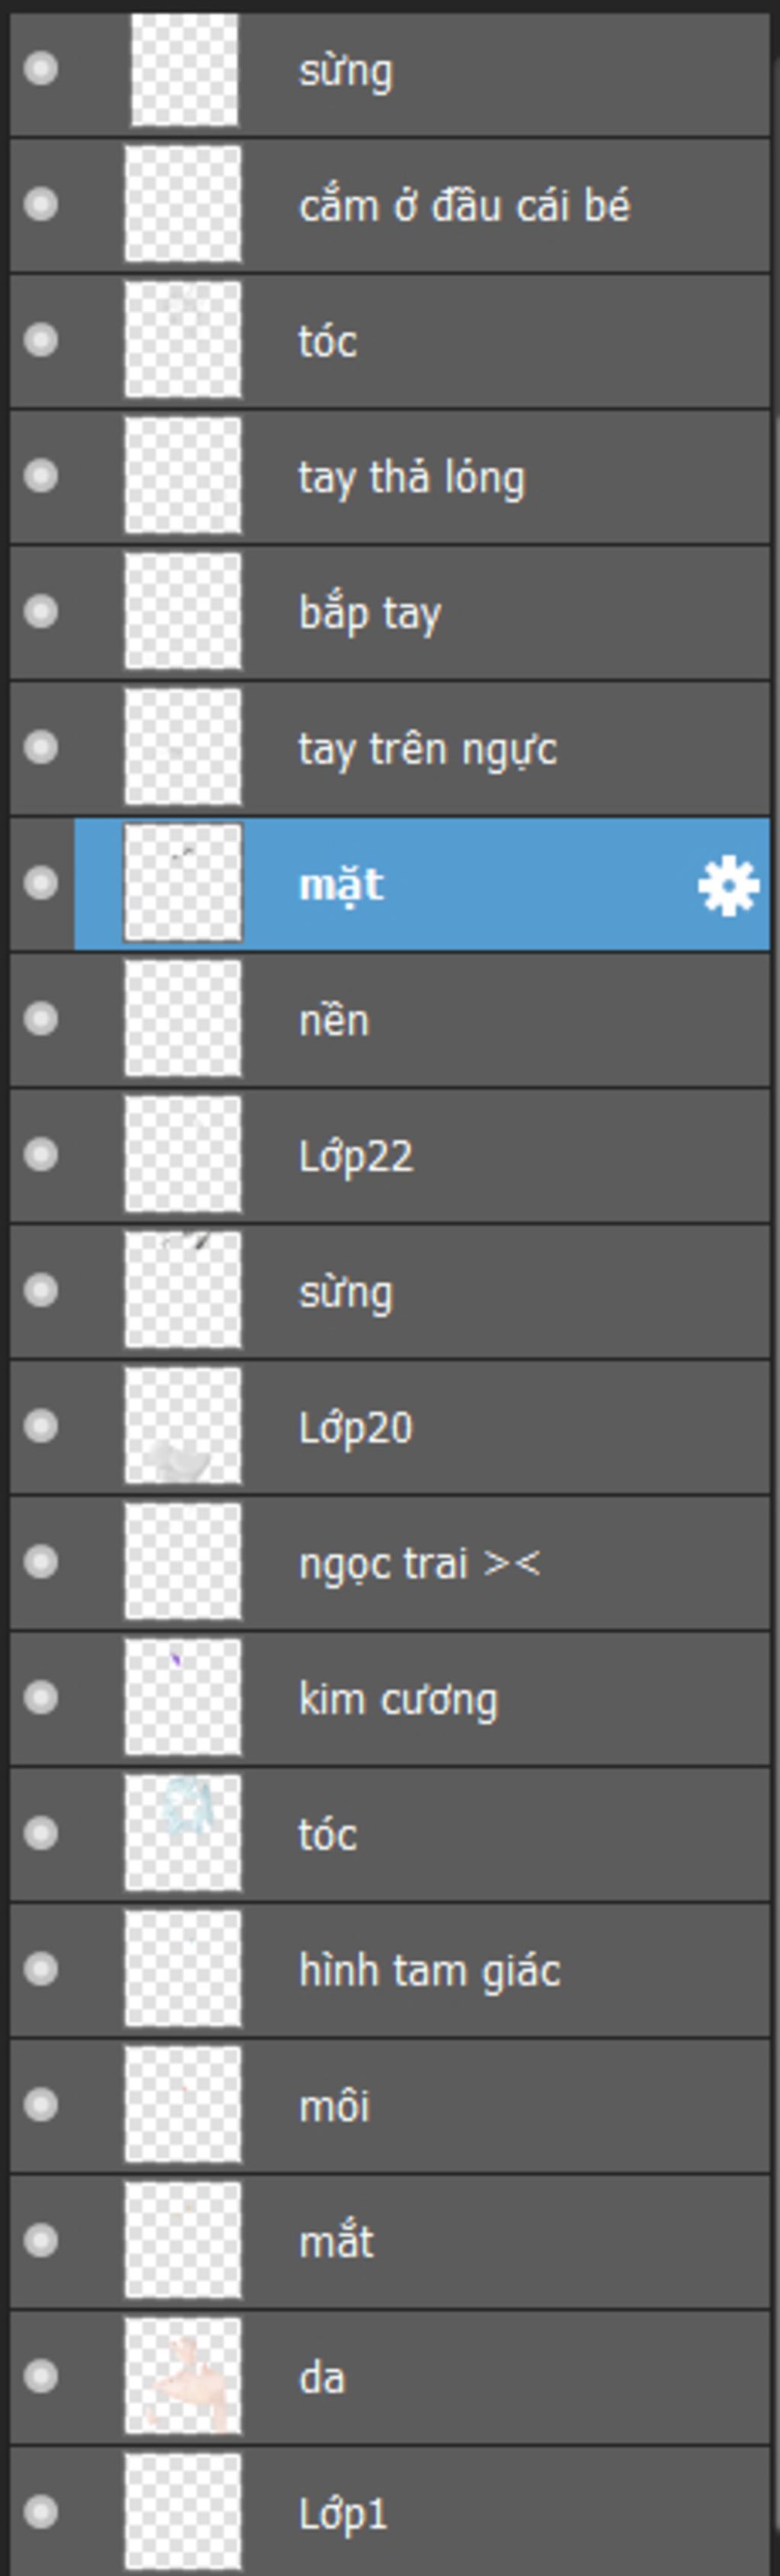
Task: Toggle visibility of Lớp1 layer
Action: [x=41, y=2511]
